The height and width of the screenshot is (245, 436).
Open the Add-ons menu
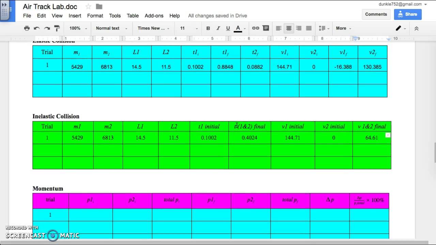click(154, 16)
